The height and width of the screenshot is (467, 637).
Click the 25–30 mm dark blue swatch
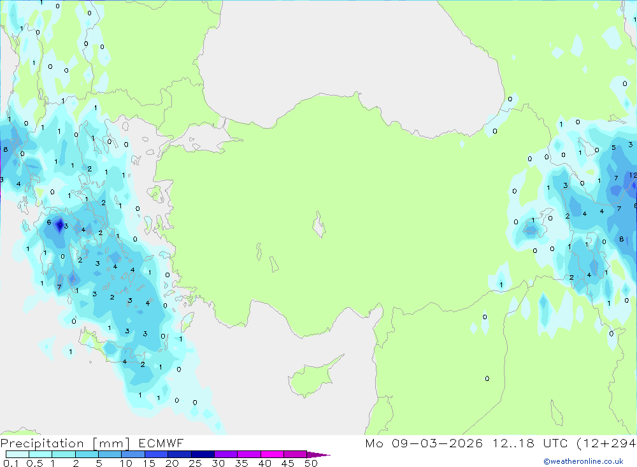[x=203, y=454]
